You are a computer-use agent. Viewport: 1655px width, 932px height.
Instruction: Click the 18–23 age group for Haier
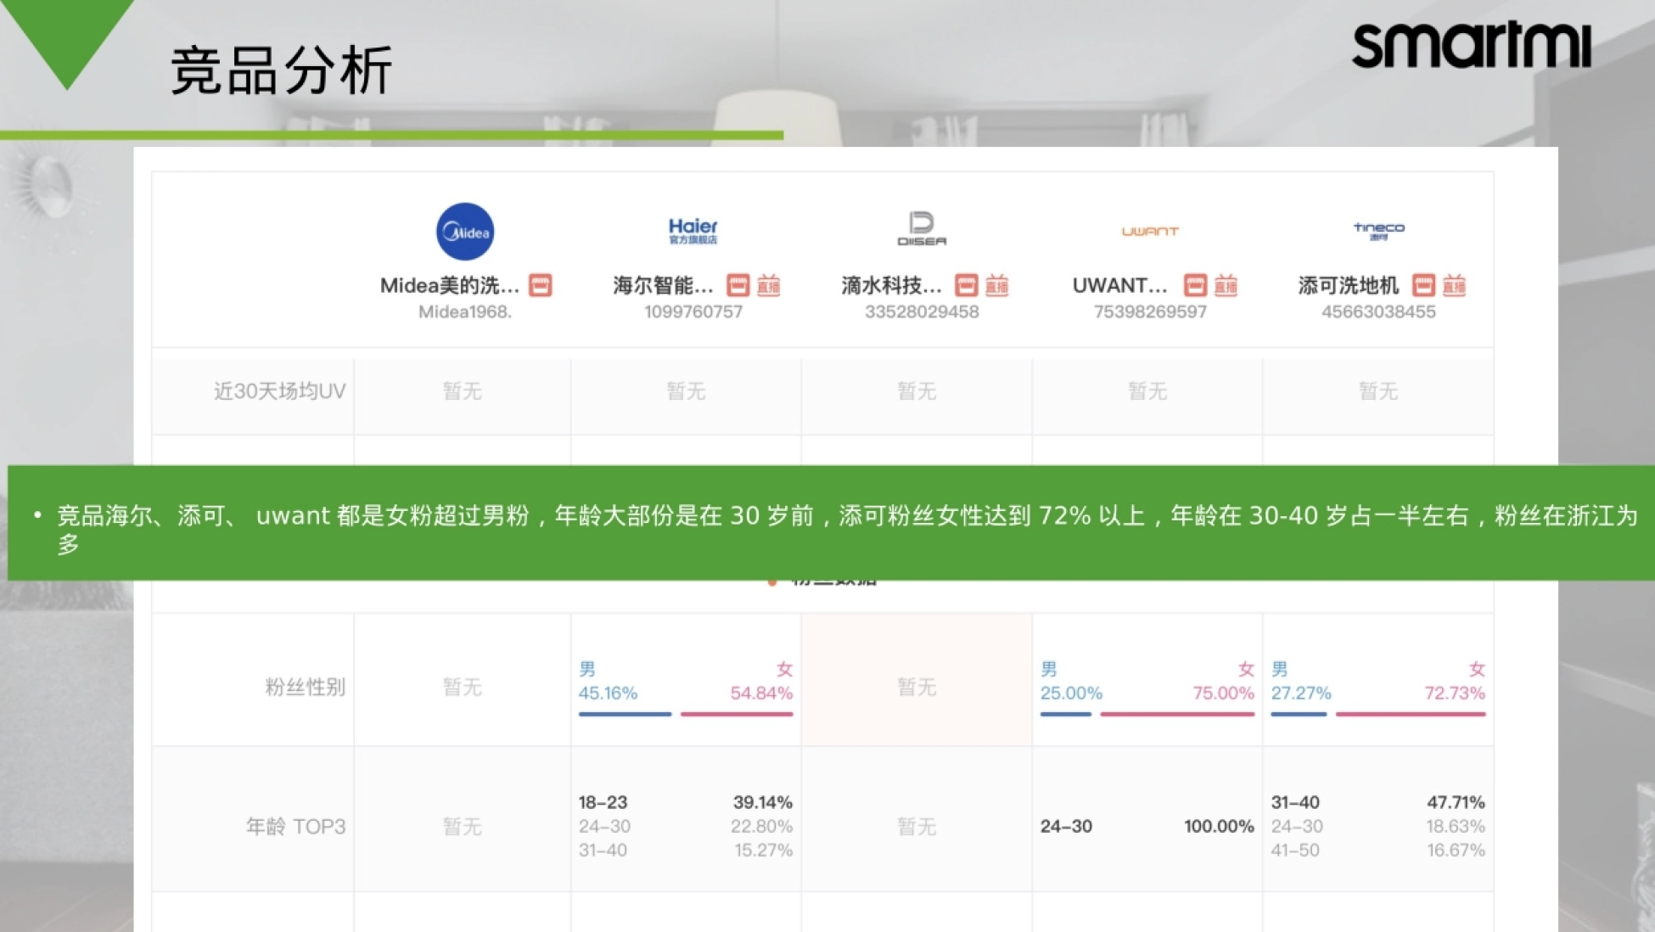[603, 802]
